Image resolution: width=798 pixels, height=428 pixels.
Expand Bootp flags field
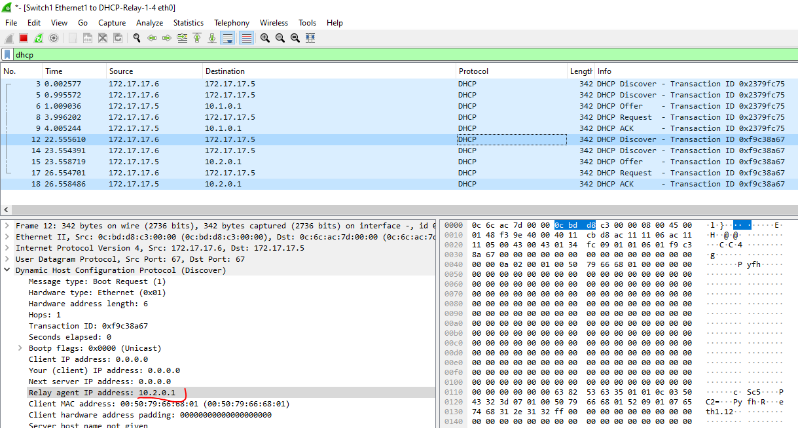tap(20, 348)
